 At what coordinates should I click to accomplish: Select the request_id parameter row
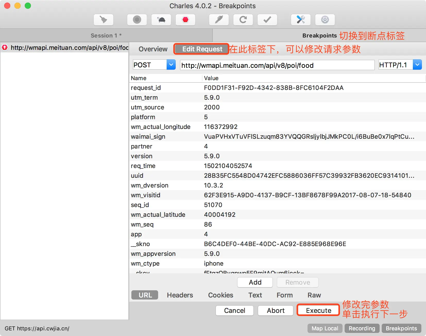(278, 88)
